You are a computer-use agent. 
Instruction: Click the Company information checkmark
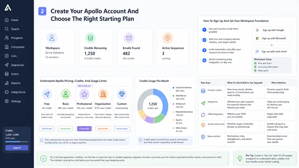[255, 67]
